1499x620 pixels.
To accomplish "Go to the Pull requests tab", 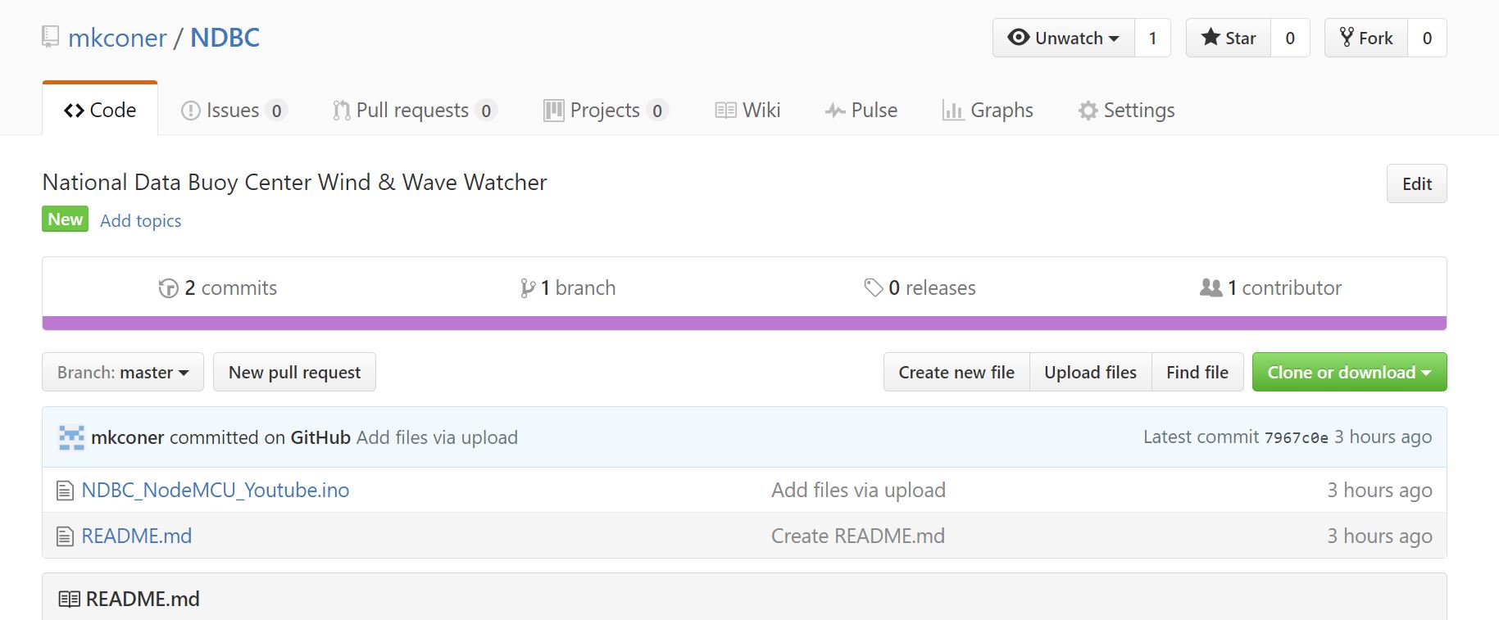I will 415,110.
